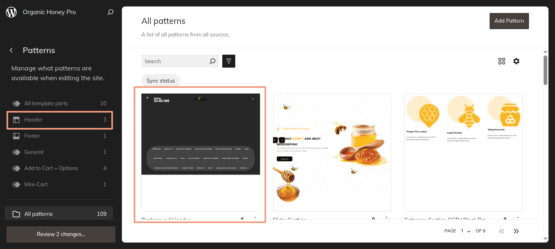Image resolution: width=555 pixels, height=249 pixels.
Task: Click the back arrow beside Patterns
Action: click(x=11, y=50)
